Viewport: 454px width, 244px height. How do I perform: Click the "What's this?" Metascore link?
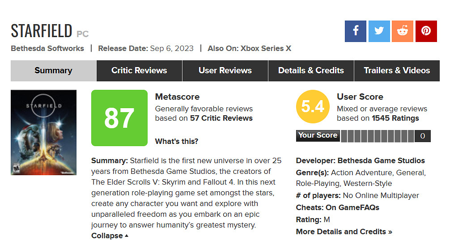pyautogui.click(x=177, y=141)
